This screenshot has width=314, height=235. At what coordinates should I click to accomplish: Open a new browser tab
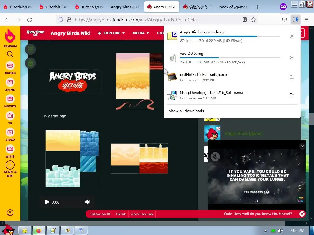pyautogui.click(x=257, y=7)
